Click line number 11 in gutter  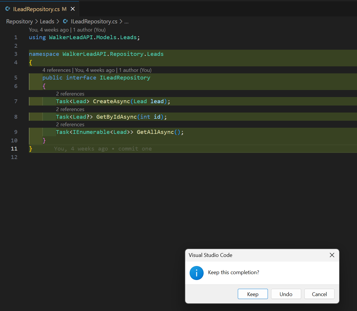14,149
